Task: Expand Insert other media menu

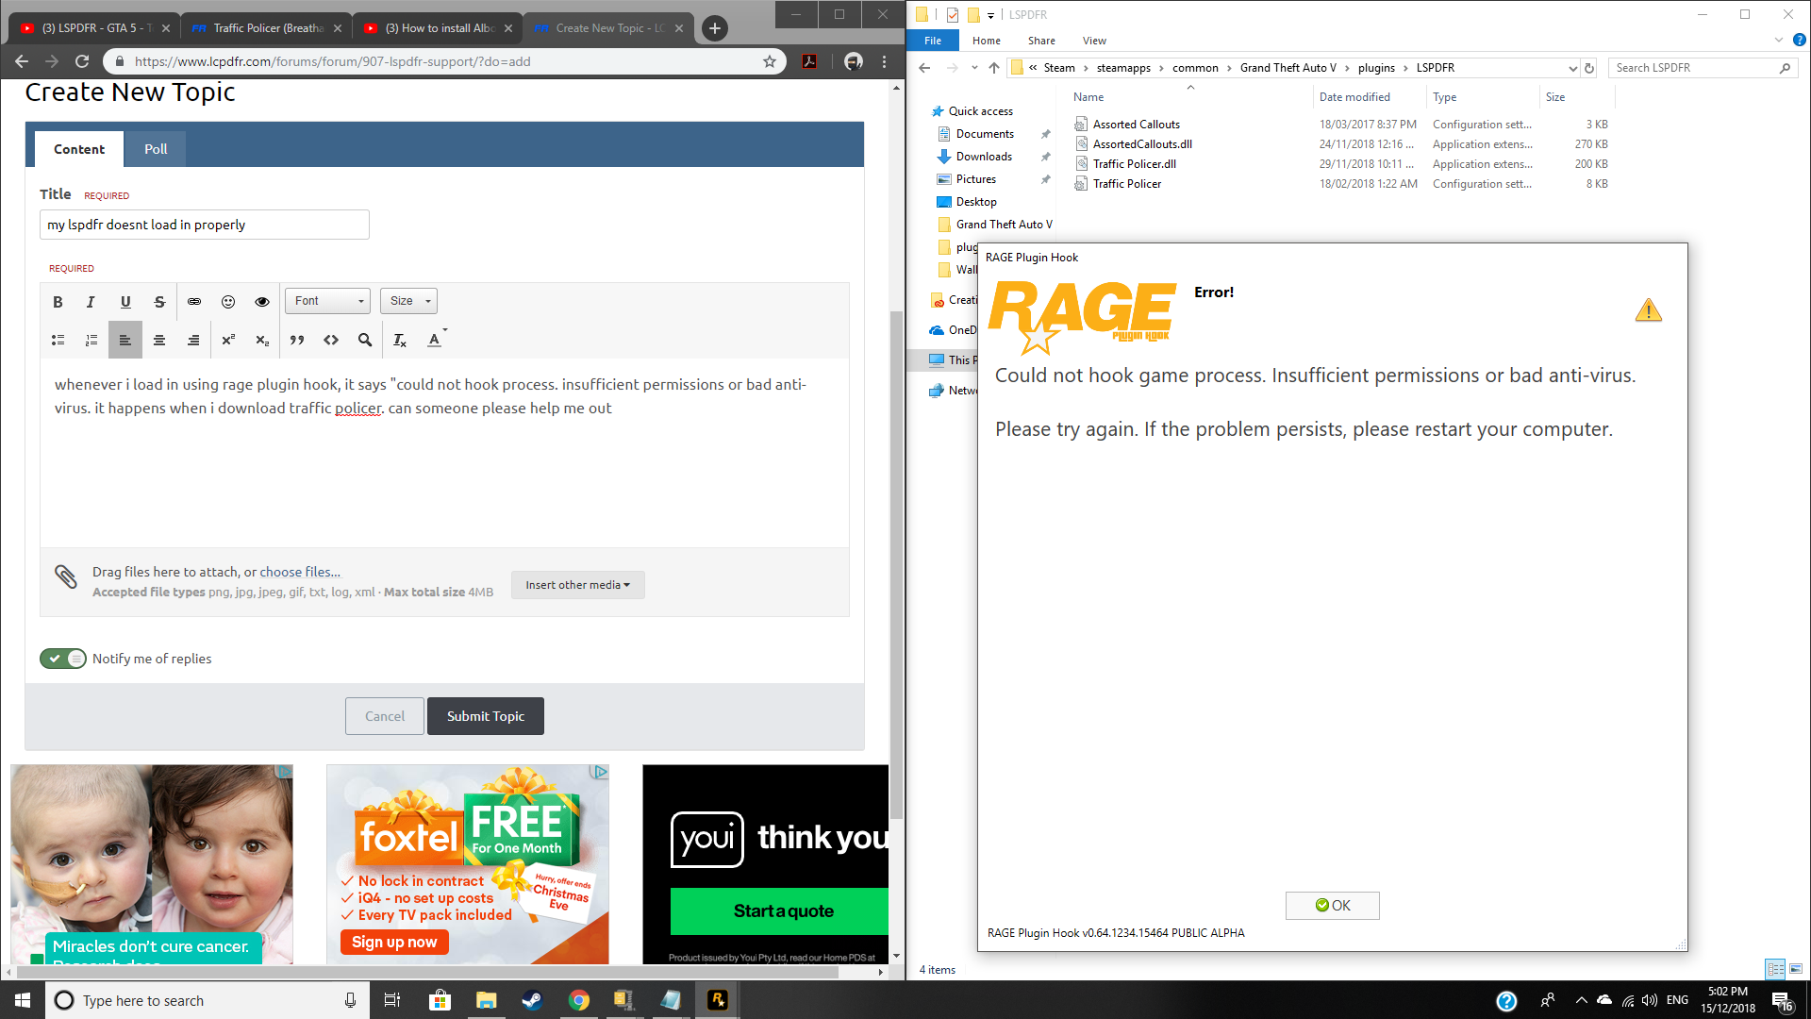Action: pyautogui.click(x=577, y=585)
